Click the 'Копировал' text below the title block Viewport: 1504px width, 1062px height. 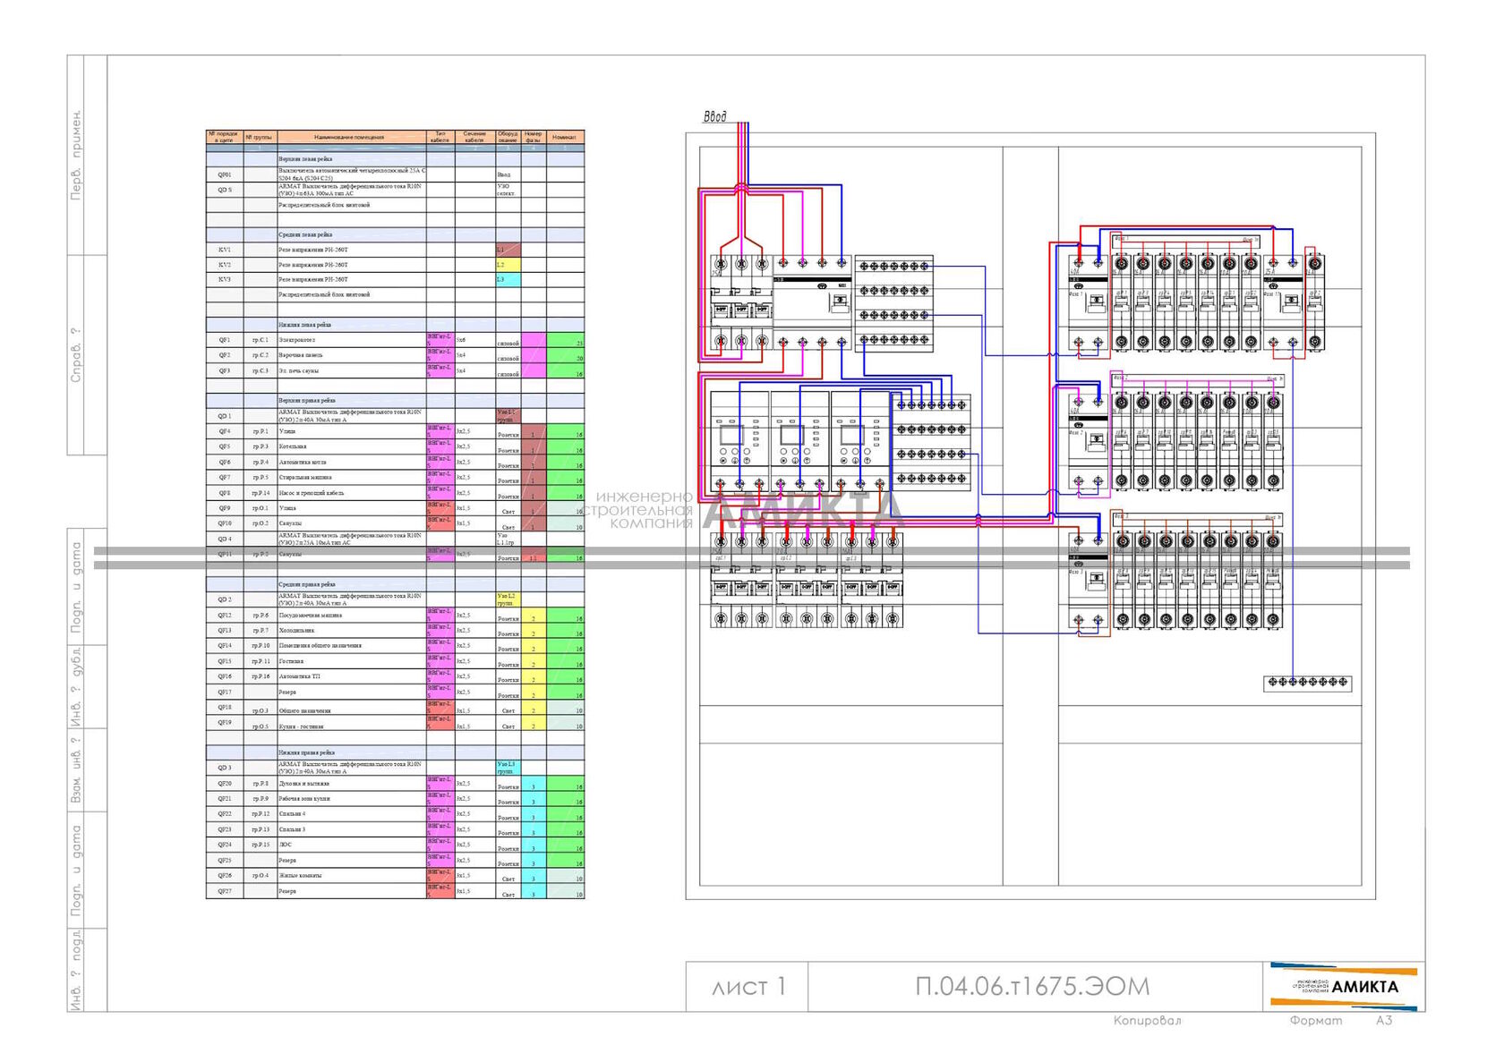point(1147,1021)
